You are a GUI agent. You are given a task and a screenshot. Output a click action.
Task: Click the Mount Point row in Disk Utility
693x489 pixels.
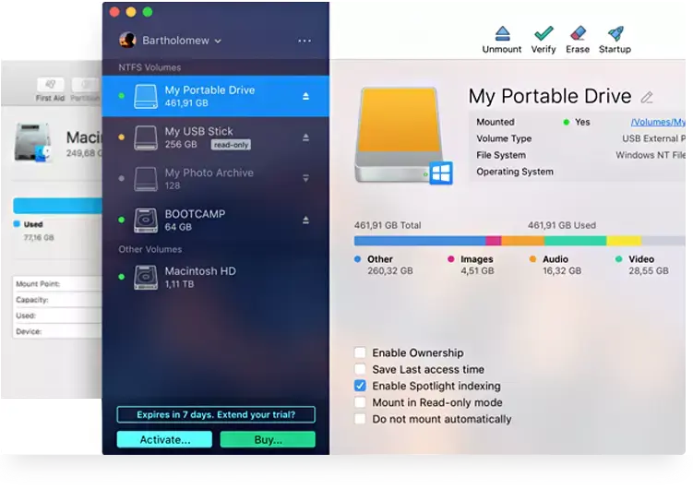(58, 283)
